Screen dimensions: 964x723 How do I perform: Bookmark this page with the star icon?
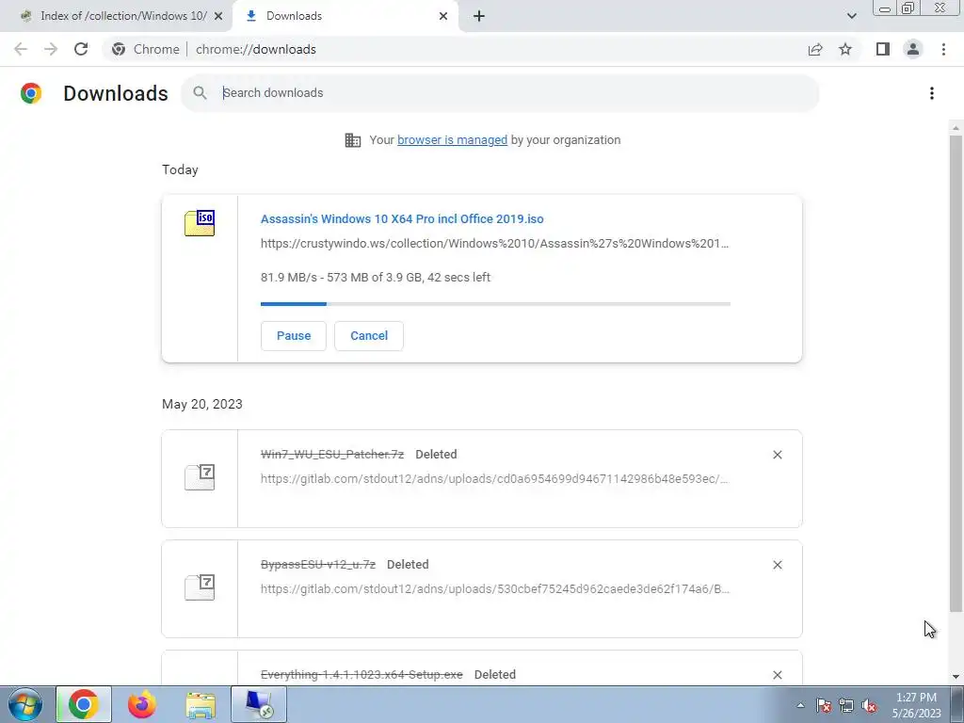845,49
